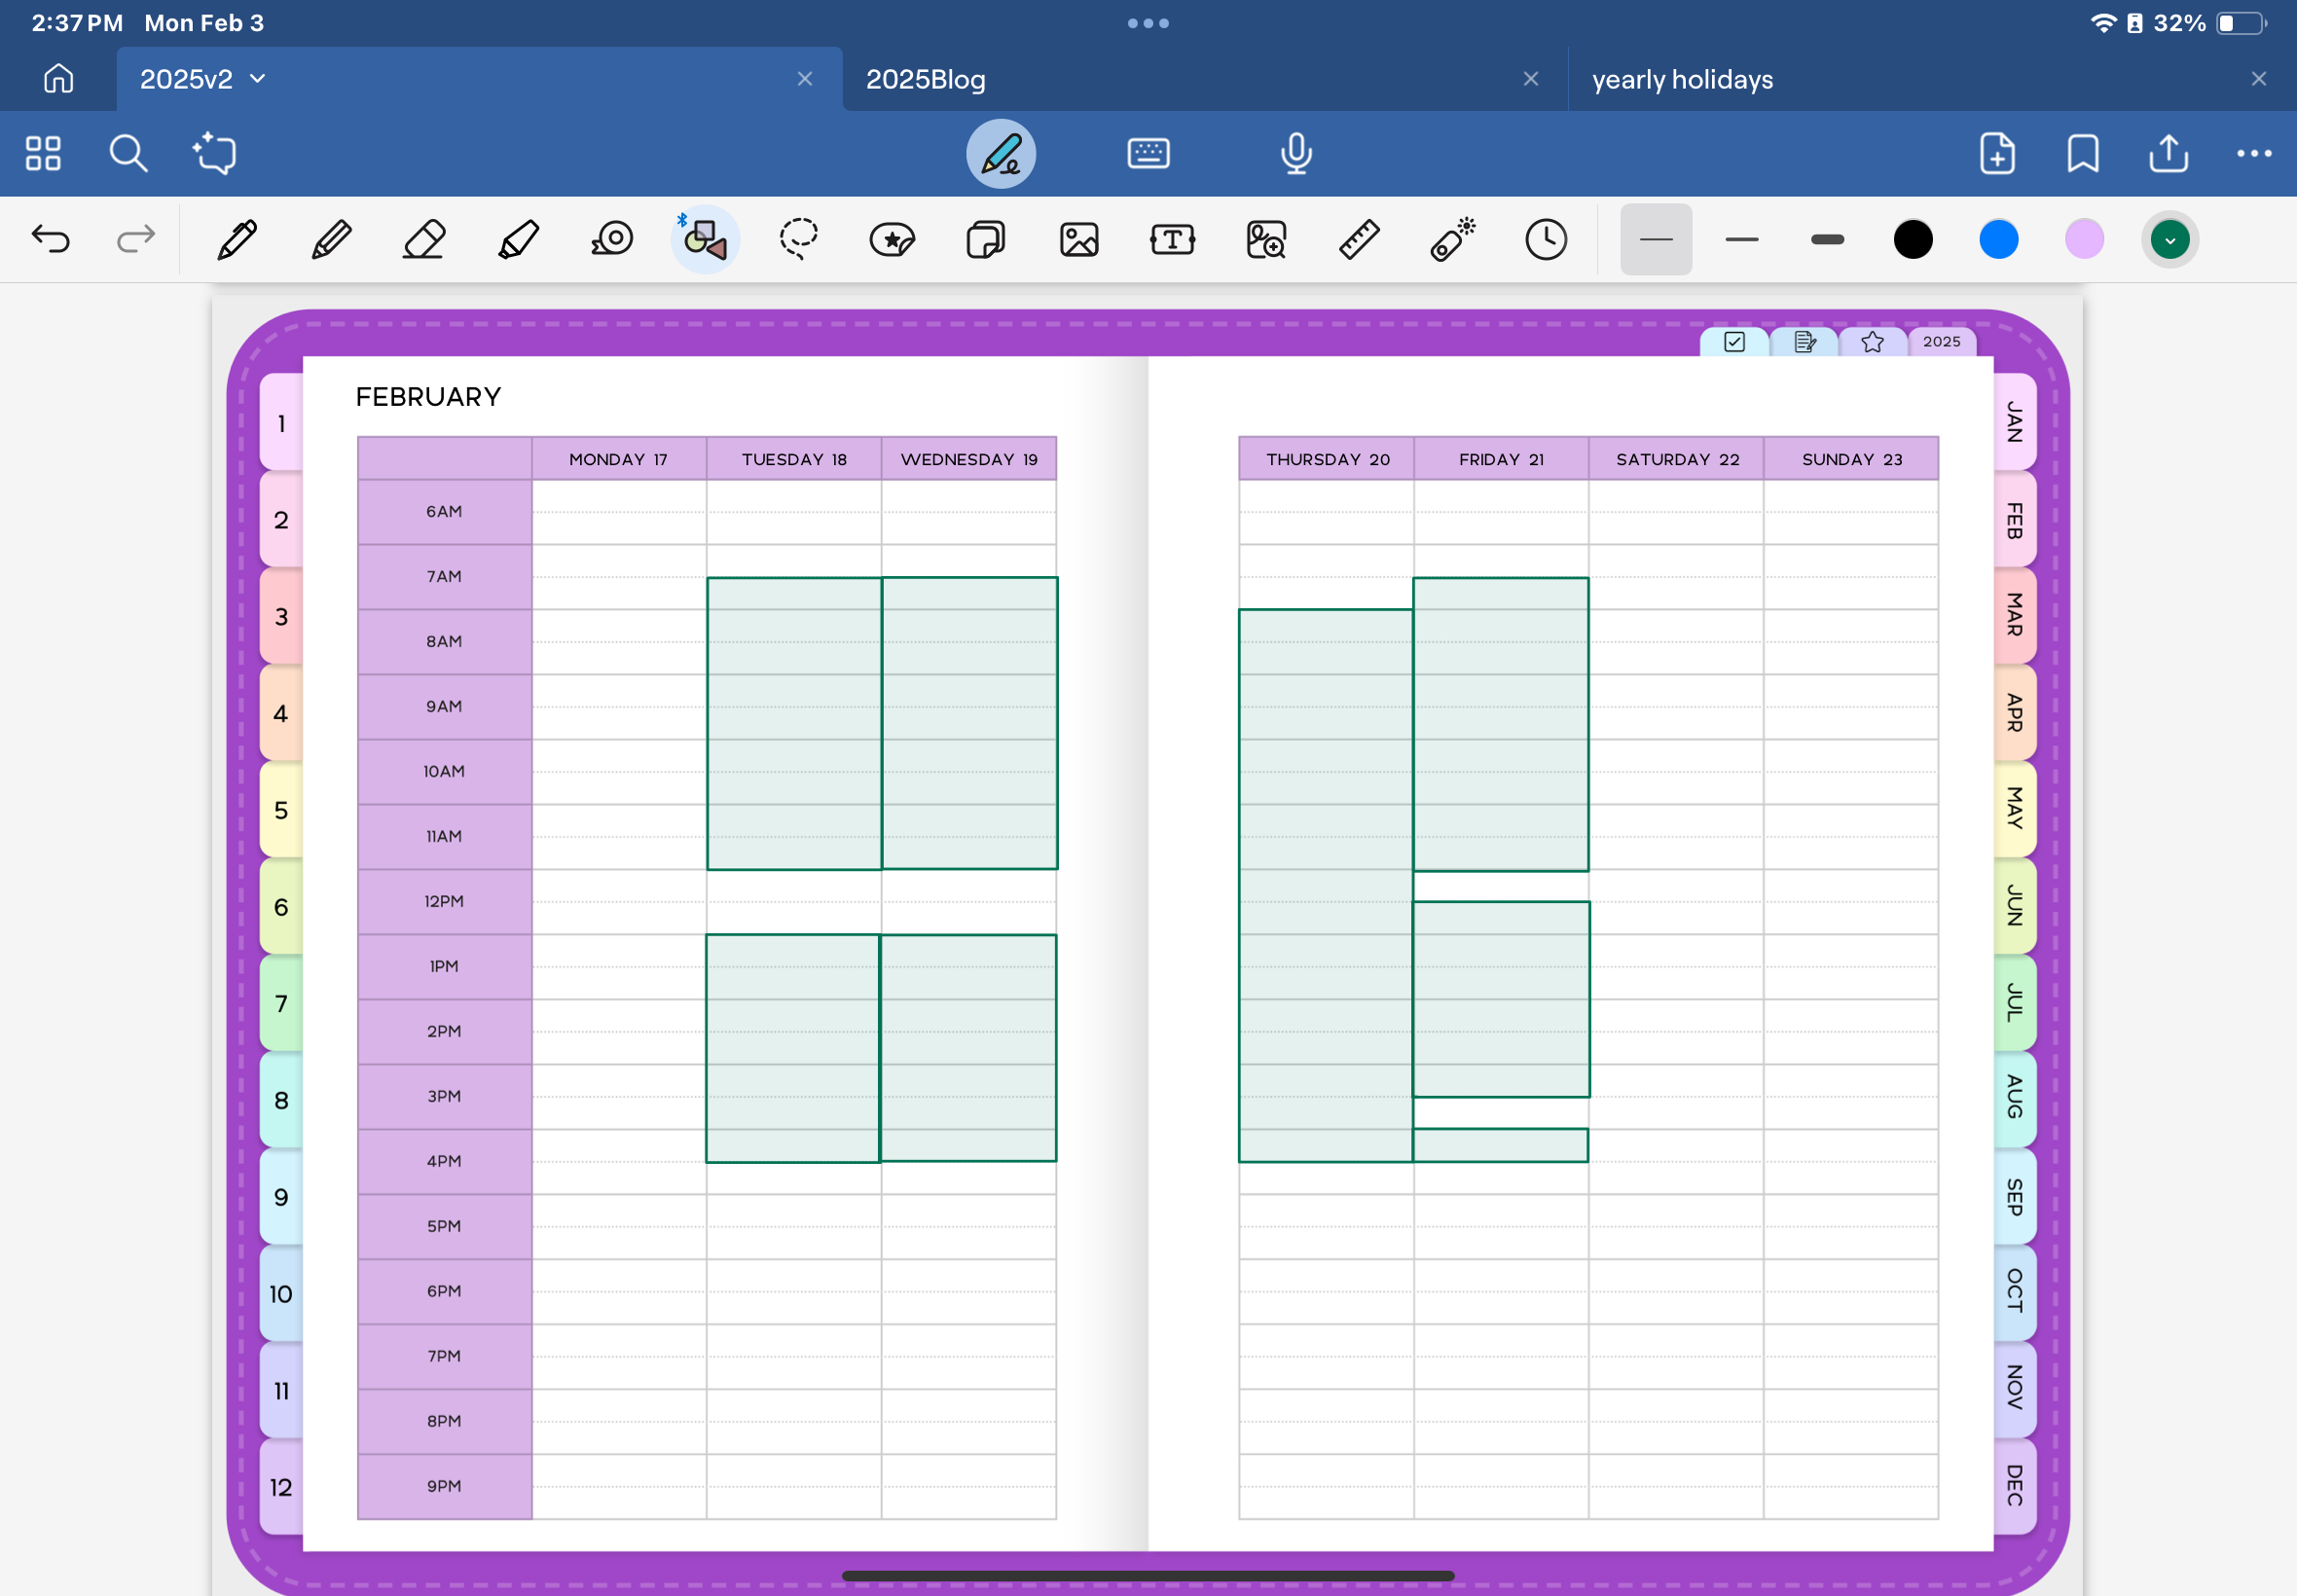Switch to the yearly holidays tab

1682,79
